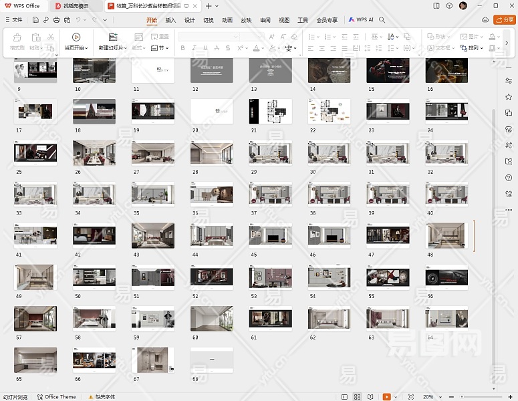Switch to normal view in status bar
Viewport: 518px width, 401px height.
[x=344, y=397]
